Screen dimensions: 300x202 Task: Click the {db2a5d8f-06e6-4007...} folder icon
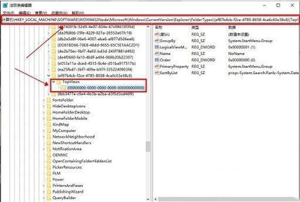[54, 39]
